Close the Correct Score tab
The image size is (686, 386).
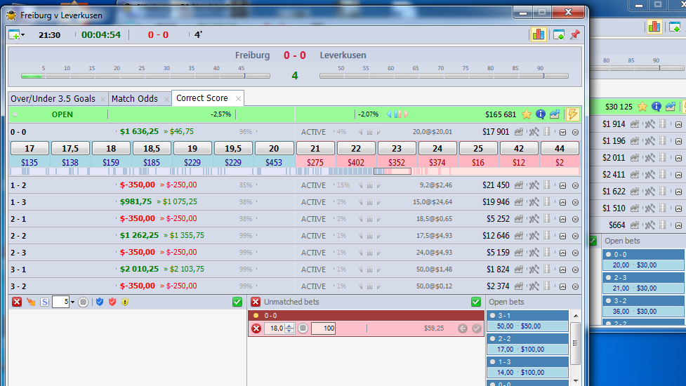coord(238,99)
